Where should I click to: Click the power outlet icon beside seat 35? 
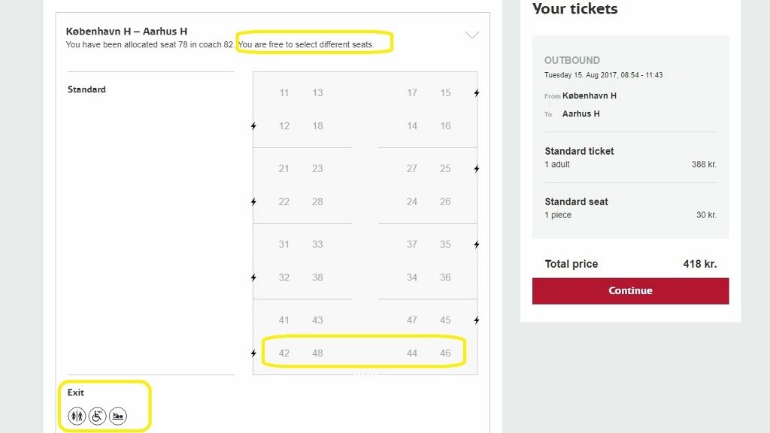point(477,244)
